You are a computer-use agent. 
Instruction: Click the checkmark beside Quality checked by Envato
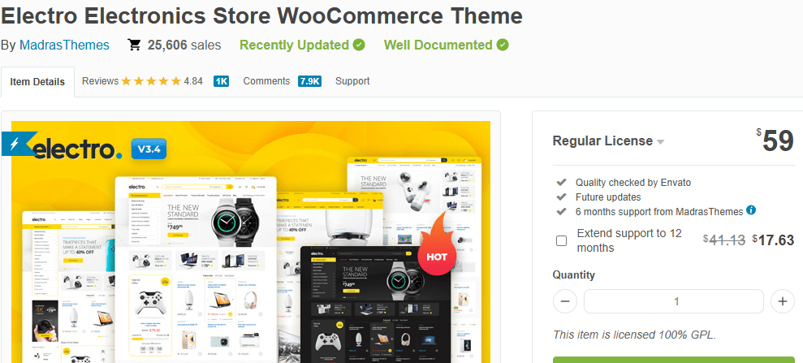click(561, 182)
